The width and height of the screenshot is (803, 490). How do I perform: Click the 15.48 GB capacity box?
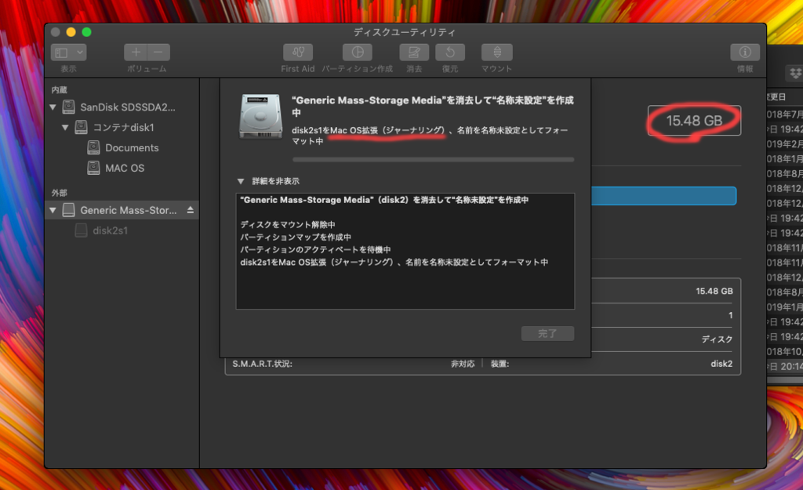coord(694,121)
